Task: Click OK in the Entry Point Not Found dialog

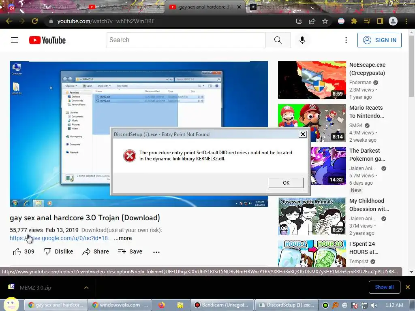Action: tap(286, 183)
